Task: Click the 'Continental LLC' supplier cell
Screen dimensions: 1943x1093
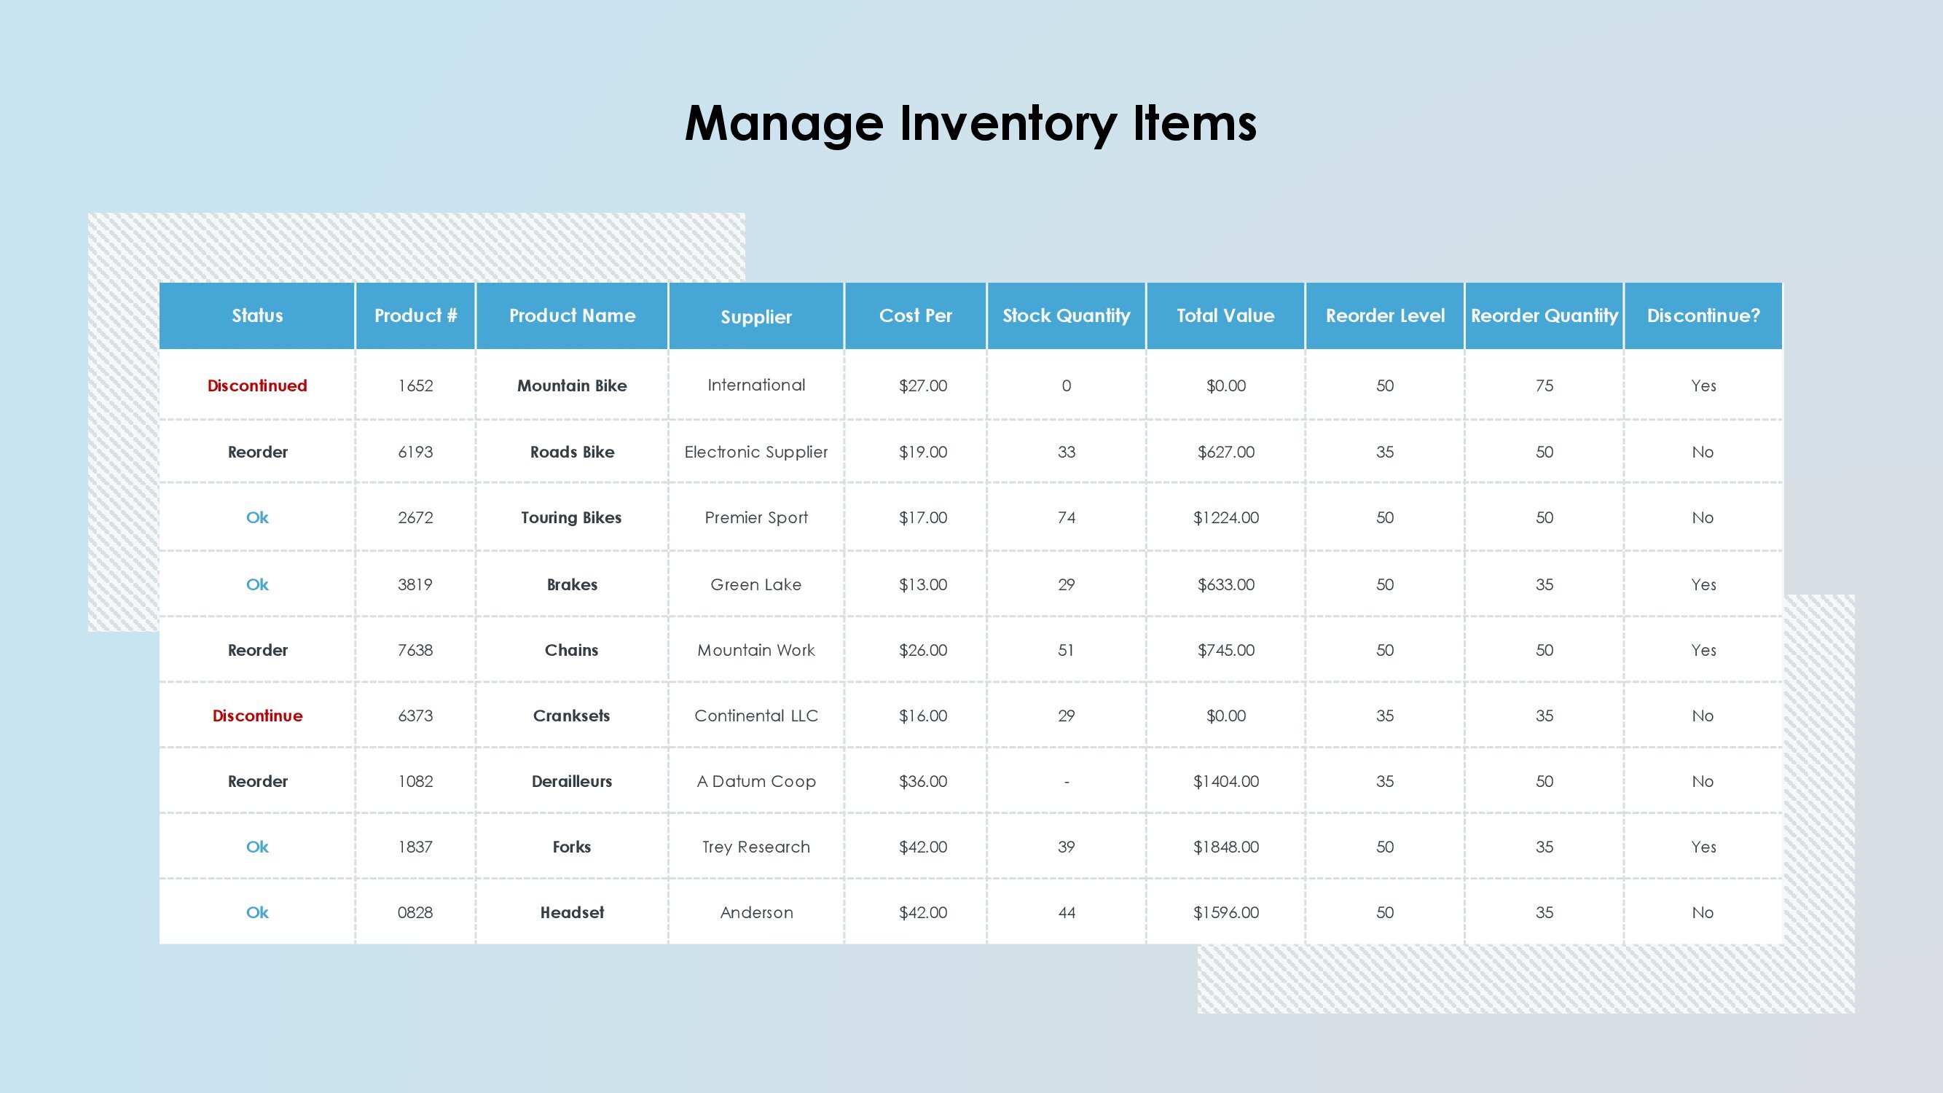Action: coord(755,716)
